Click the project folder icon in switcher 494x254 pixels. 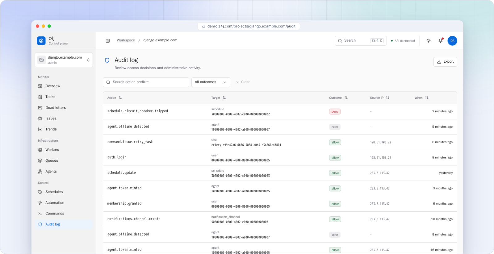(41, 60)
